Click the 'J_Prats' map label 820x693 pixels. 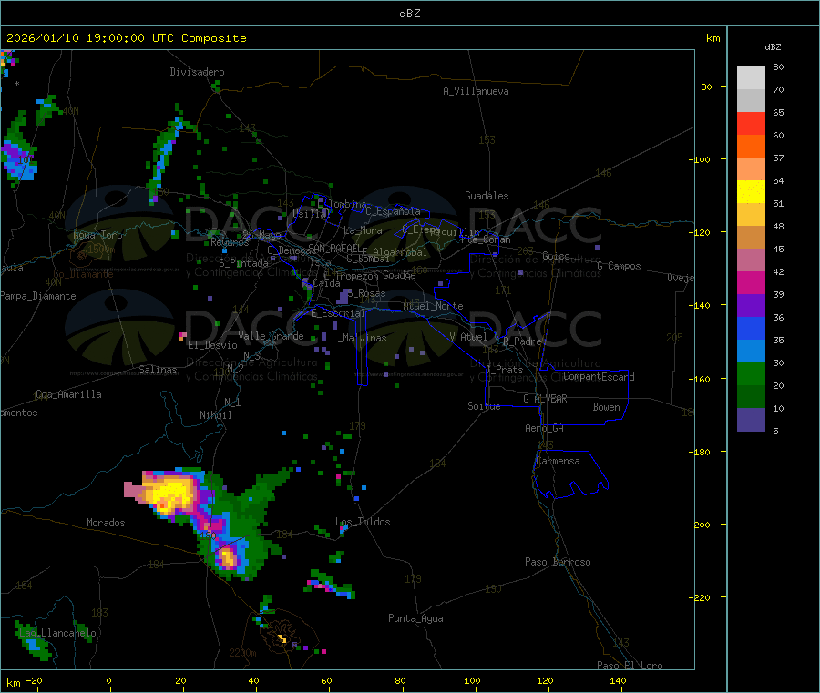click(x=505, y=370)
